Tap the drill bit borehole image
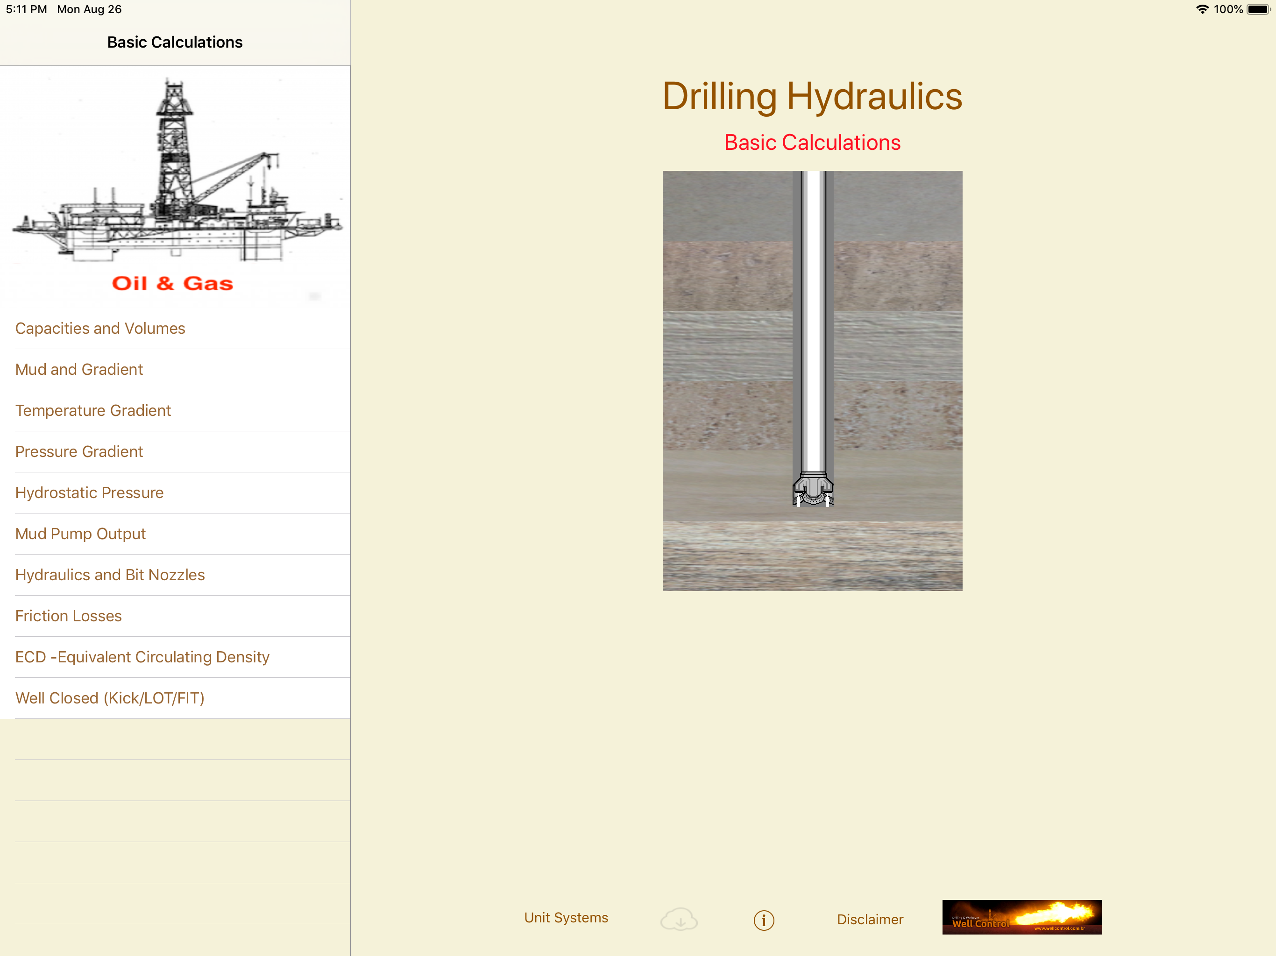The image size is (1276, 956). click(812, 380)
